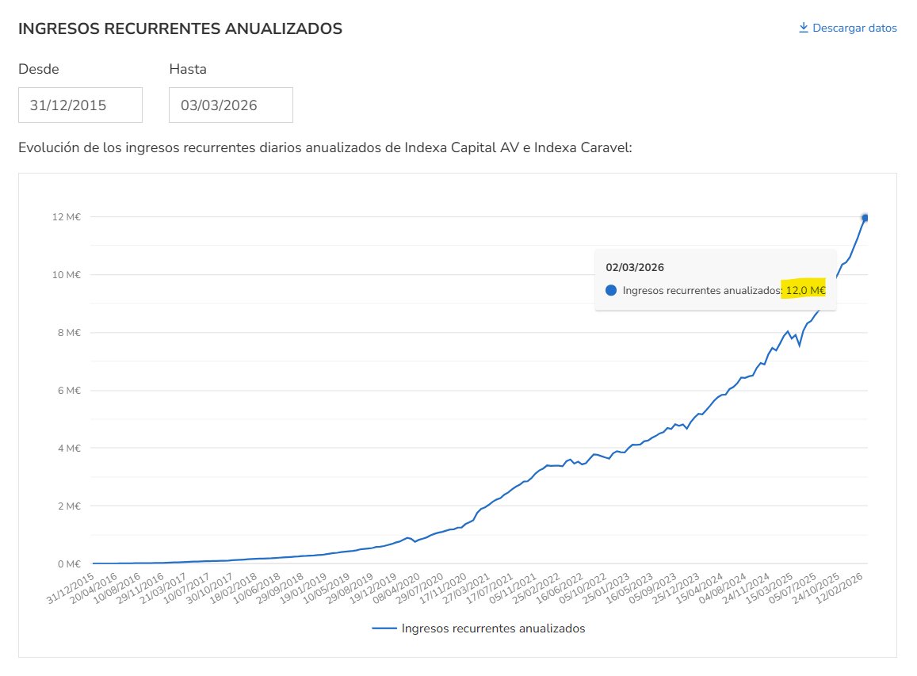Click the 02/03/2026 date in tooltip
917x676 pixels.
634,267
